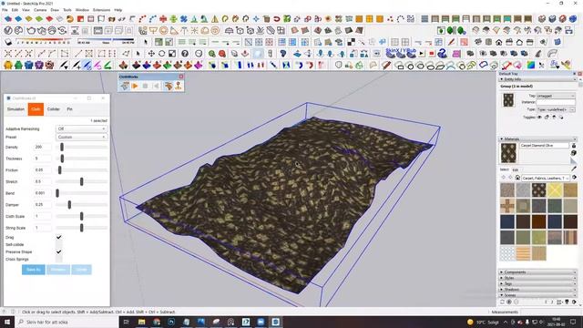The width and height of the screenshot is (583, 328).
Task: Click the green shirt icon in bottom toolbar
Action: click(x=18, y=66)
